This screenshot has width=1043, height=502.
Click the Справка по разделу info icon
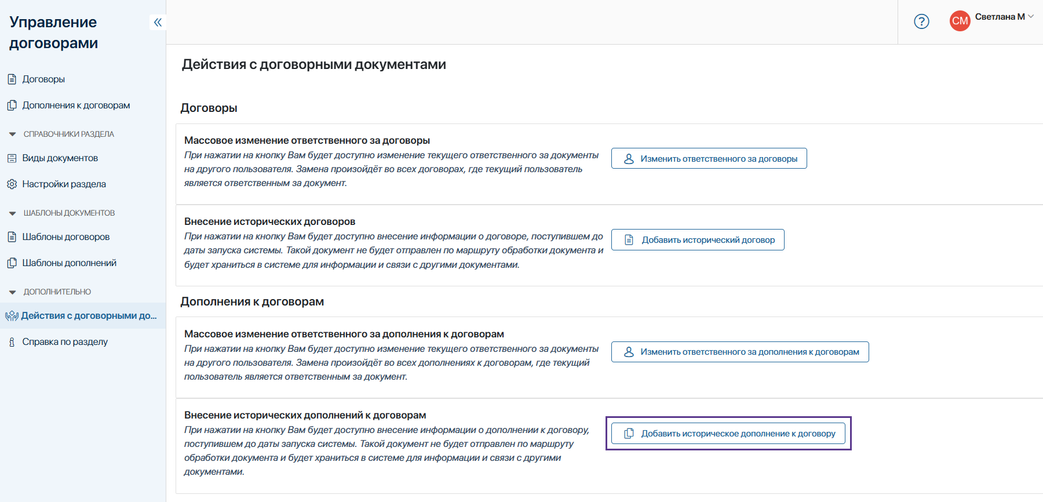pos(12,342)
